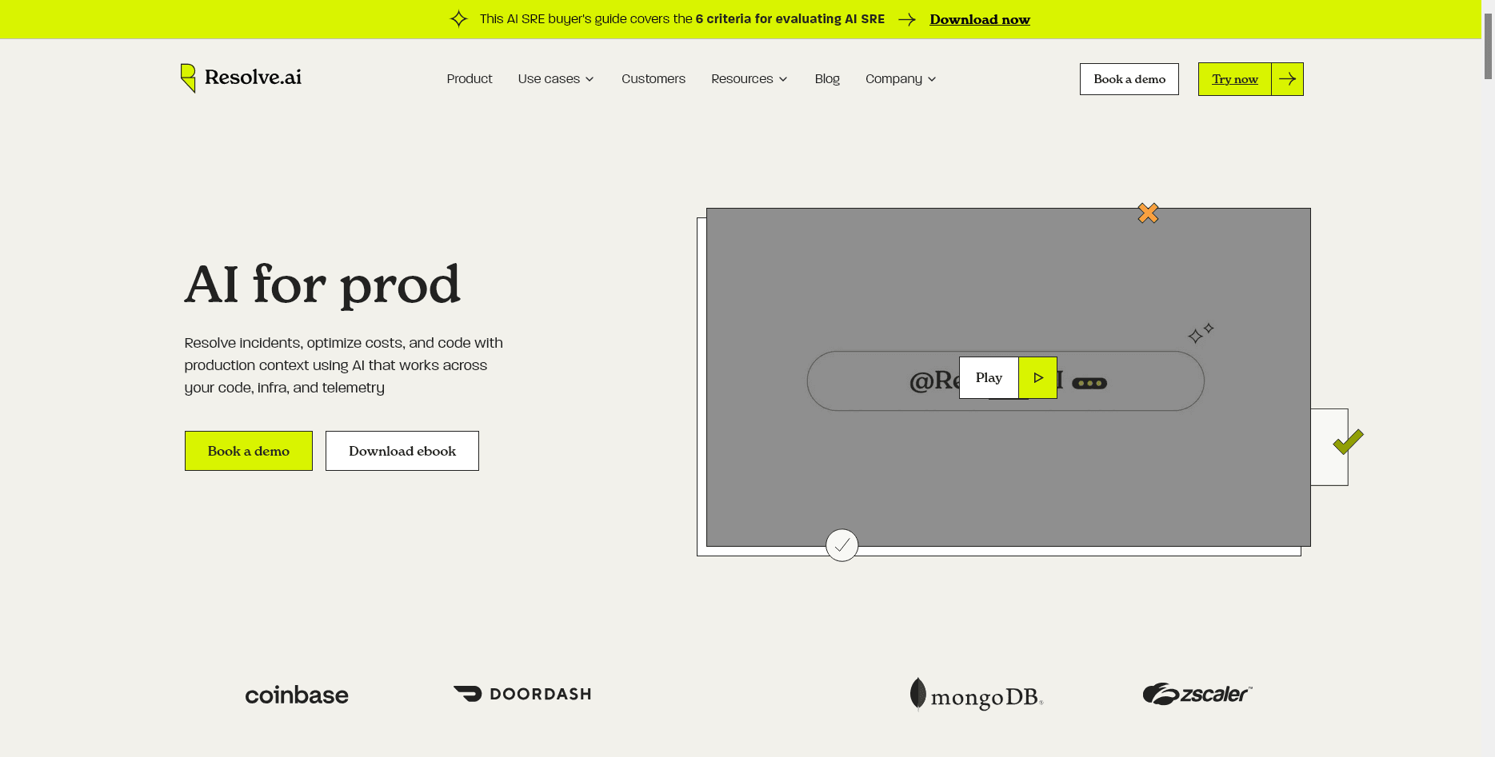Click the green Book a demo button
Image resolution: width=1495 pixels, height=757 pixels.
(x=249, y=451)
